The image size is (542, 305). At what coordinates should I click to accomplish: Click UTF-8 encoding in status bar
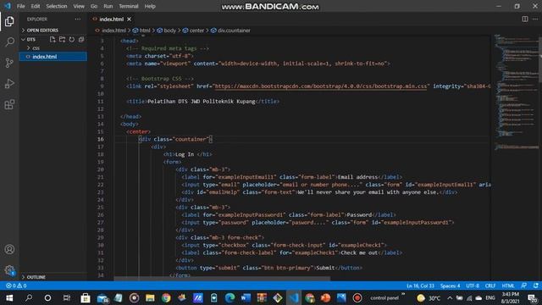[x=473, y=286]
